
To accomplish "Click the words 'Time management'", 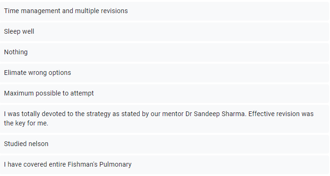I will [32, 11].
